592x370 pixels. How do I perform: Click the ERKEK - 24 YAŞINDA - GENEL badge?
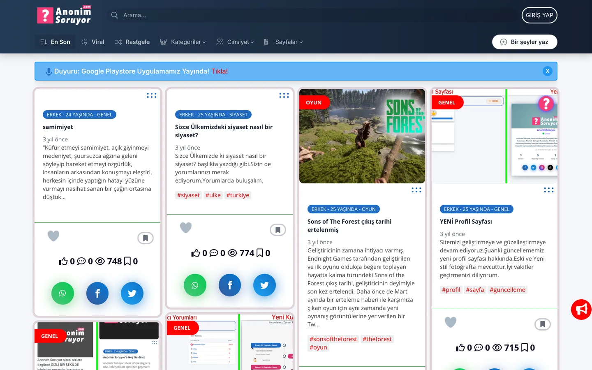click(79, 115)
